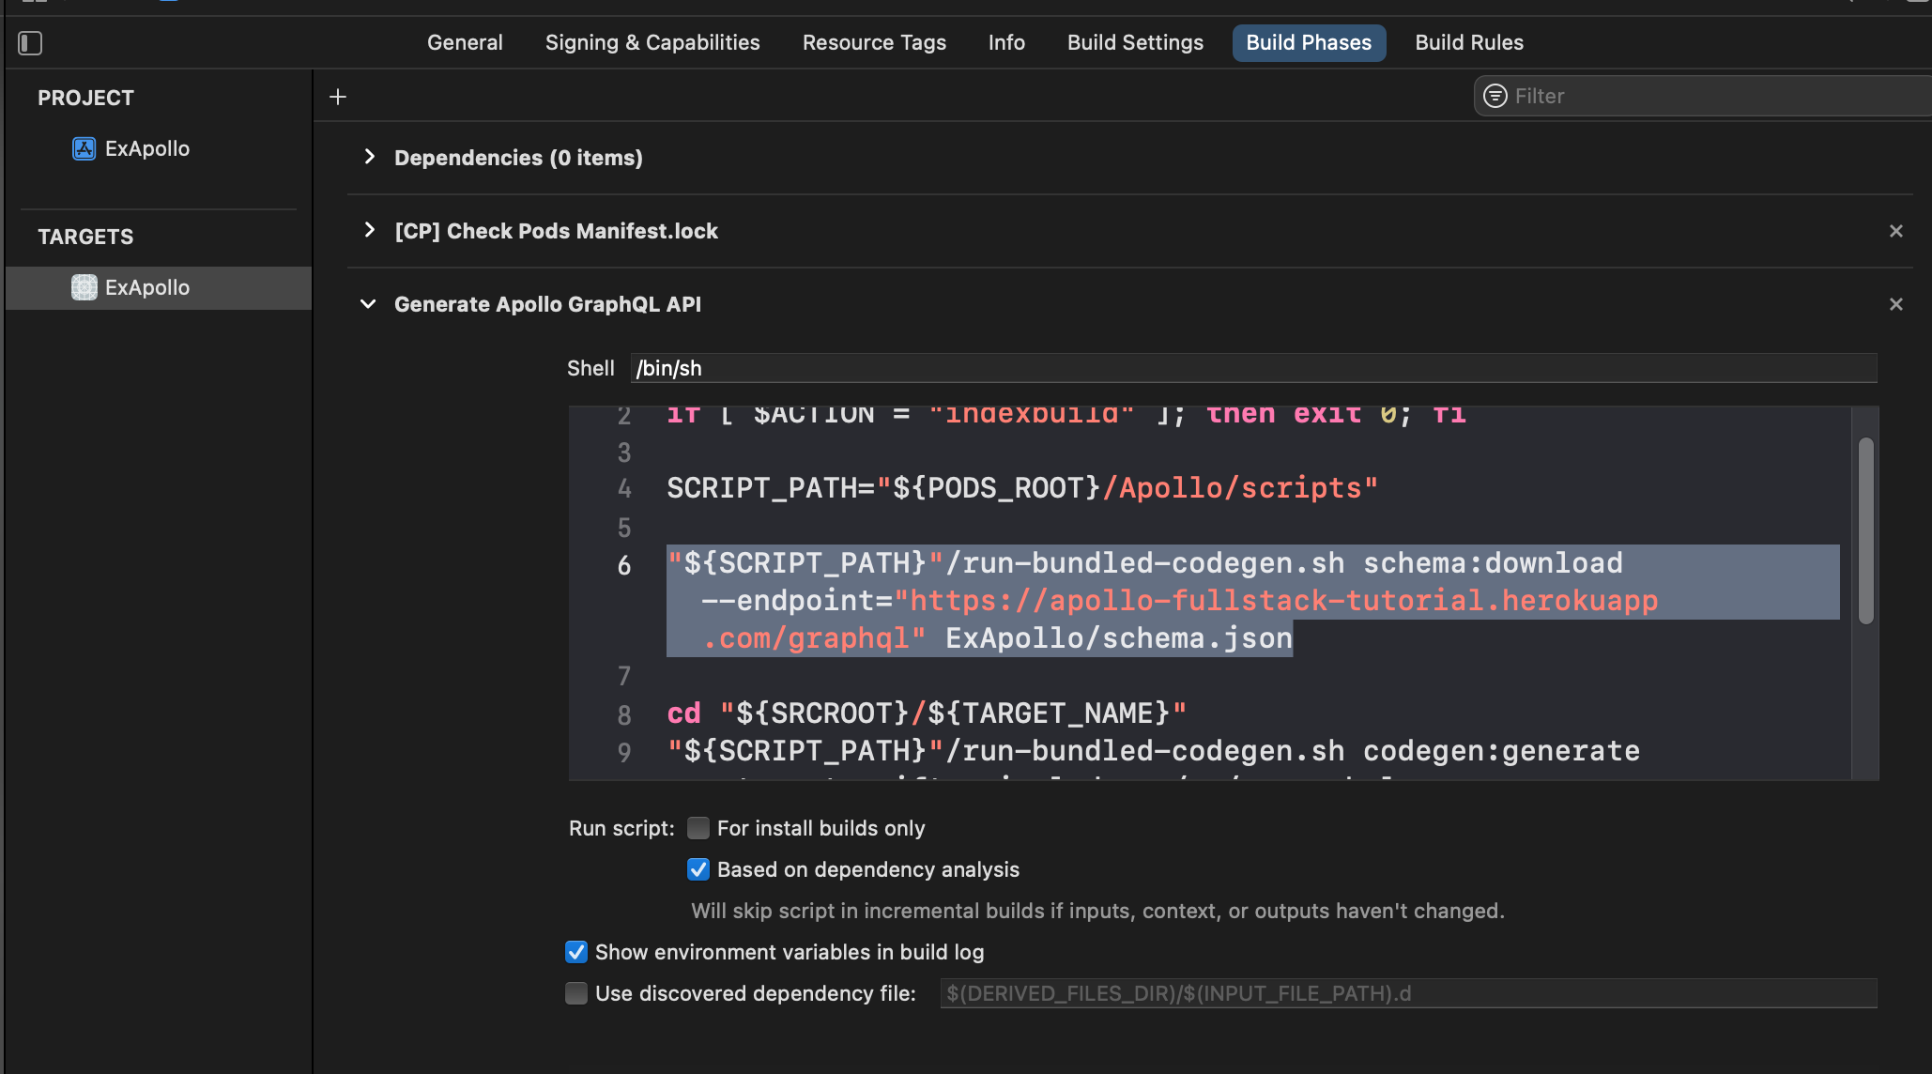Click into the Shell path field

pyautogui.click(x=1252, y=368)
